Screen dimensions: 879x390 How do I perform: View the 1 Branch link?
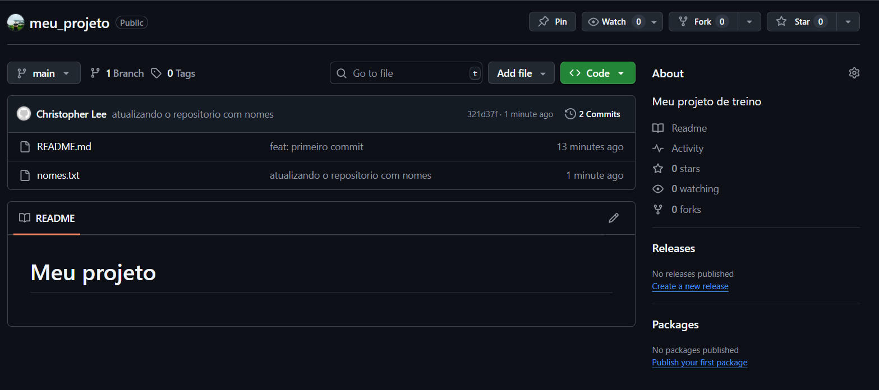(117, 73)
